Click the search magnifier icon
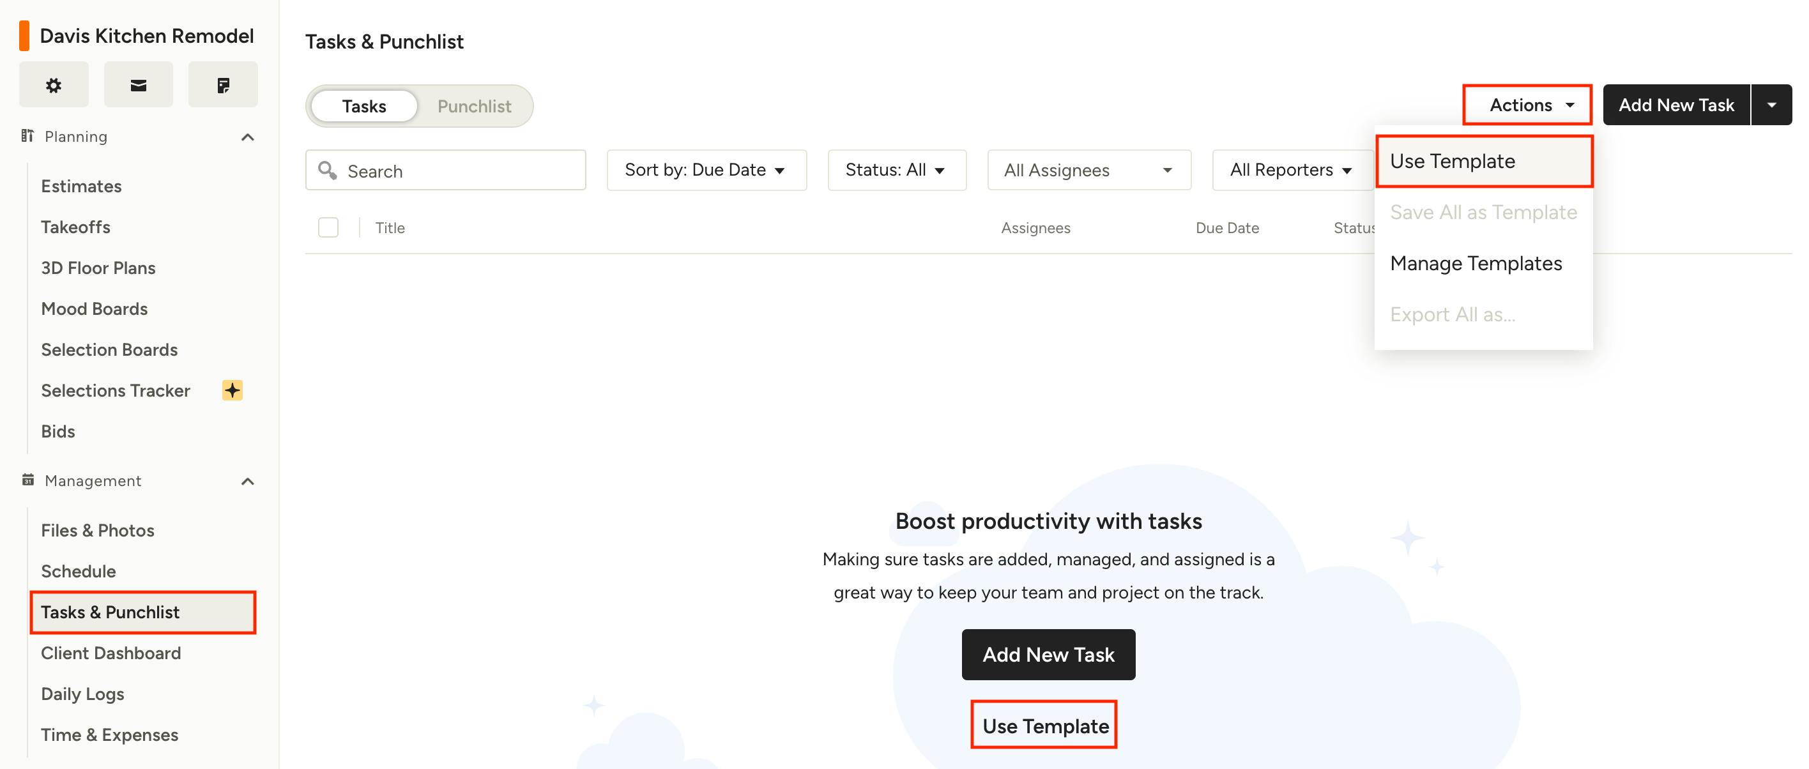 (327, 170)
